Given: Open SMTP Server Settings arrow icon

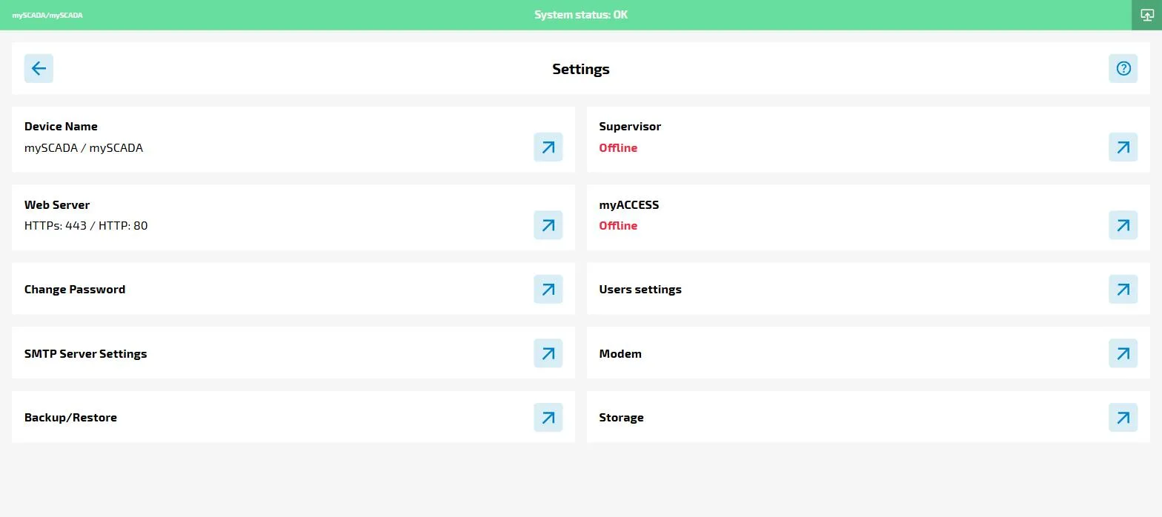Looking at the screenshot, I should click(548, 353).
